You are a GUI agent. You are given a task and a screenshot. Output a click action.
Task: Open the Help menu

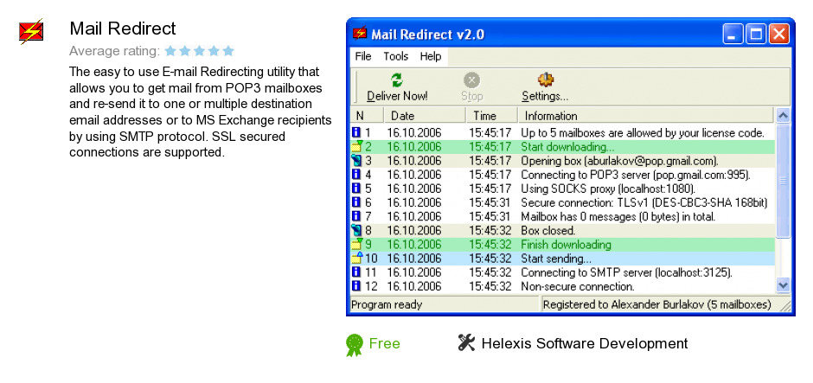tap(431, 56)
